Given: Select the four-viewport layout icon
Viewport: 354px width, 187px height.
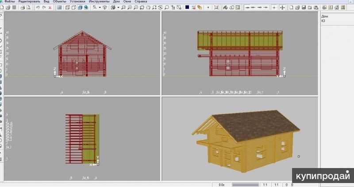Looking at the screenshot, I should 59,7.
